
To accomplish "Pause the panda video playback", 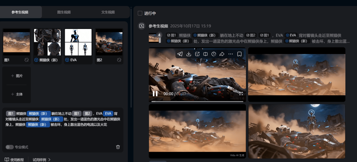I will 155,94.
